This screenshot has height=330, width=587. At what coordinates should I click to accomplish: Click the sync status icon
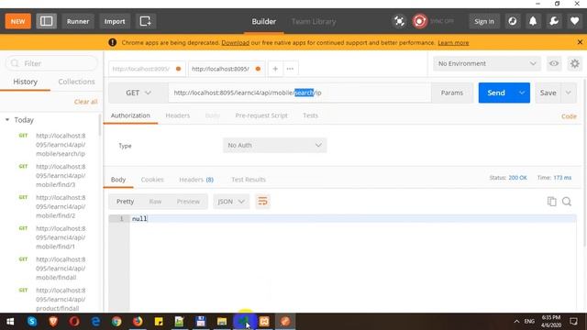coord(420,21)
